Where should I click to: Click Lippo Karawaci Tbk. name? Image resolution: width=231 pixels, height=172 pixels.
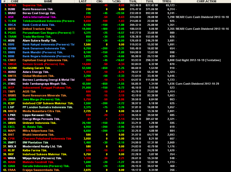37,115
